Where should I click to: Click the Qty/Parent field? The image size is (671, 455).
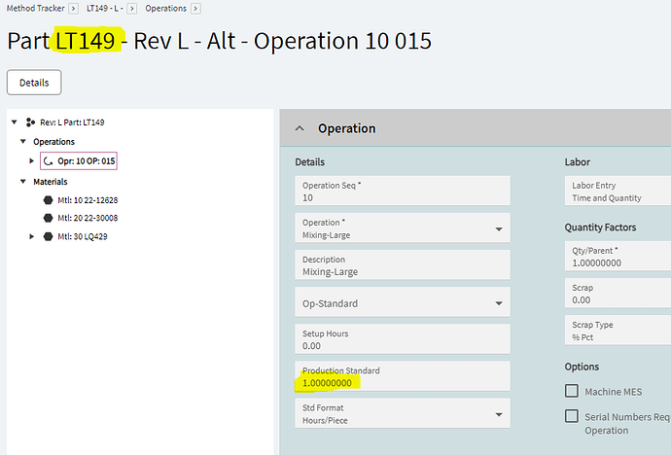(618, 256)
